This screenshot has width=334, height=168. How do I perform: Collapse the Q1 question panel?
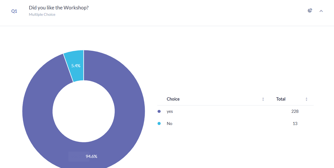click(321, 11)
